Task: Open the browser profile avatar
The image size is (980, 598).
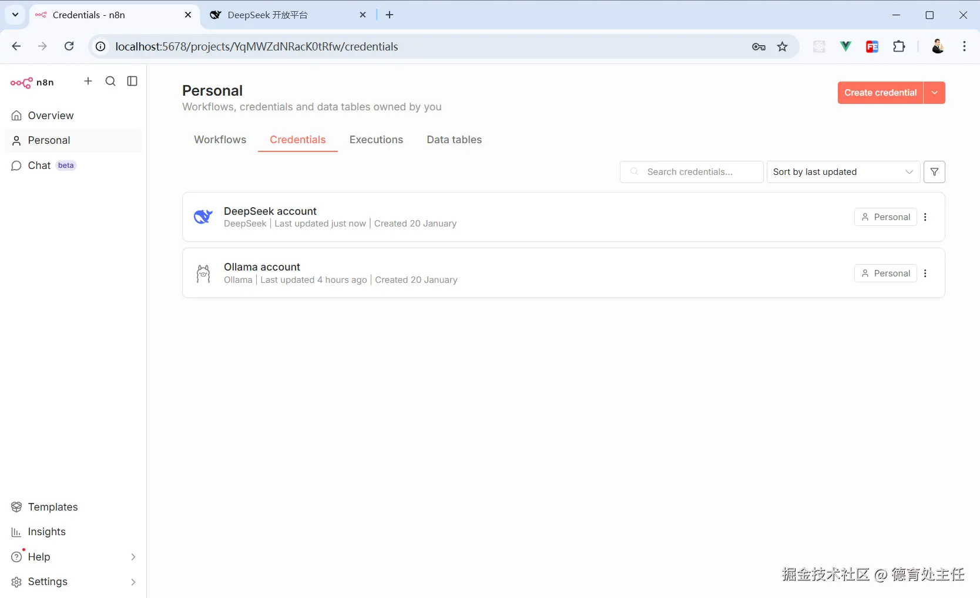Action: point(938,46)
